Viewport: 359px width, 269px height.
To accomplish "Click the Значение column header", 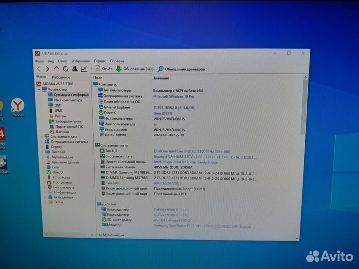I will point(161,78).
